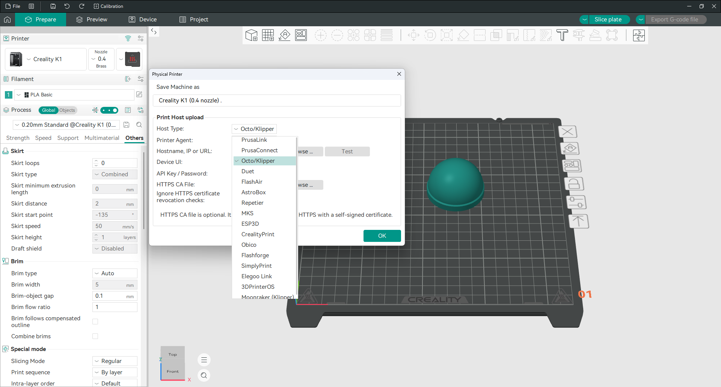Open filament settings icon in Filament header
This screenshot has width=721, height=387.
tap(140, 79)
